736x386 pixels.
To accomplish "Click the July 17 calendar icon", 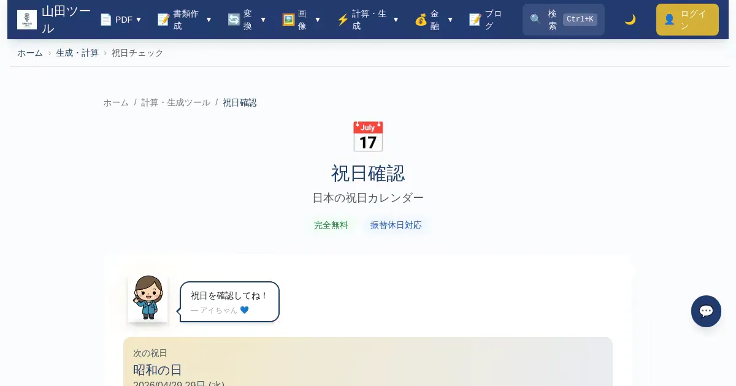I will click(368, 137).
